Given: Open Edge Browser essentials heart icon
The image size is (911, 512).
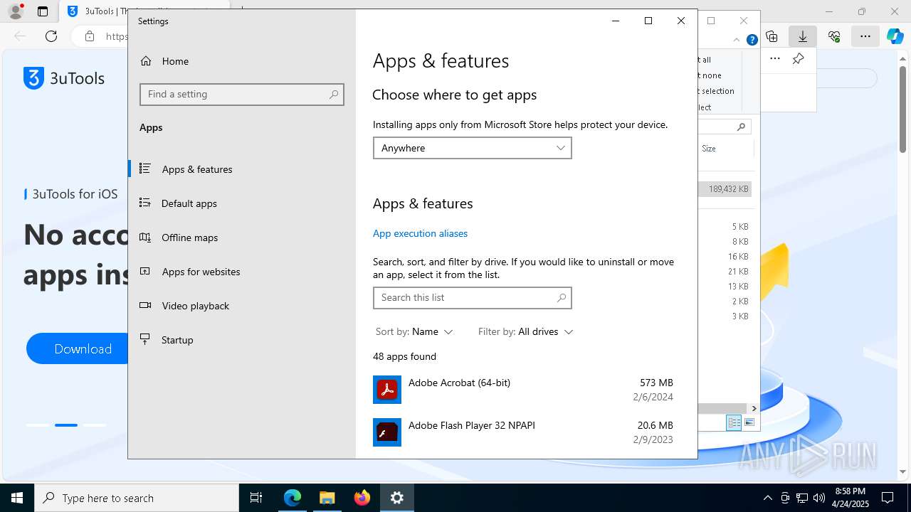Looking at the screenshot, I should (x=834, y=36).
